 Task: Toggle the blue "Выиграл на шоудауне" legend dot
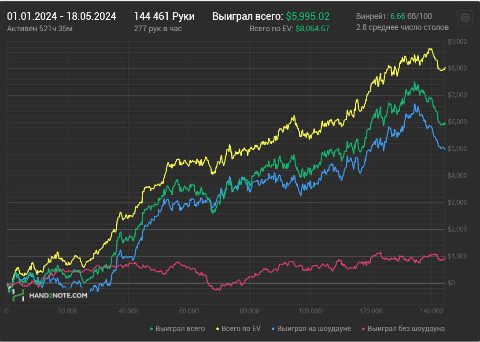[273, 329]
